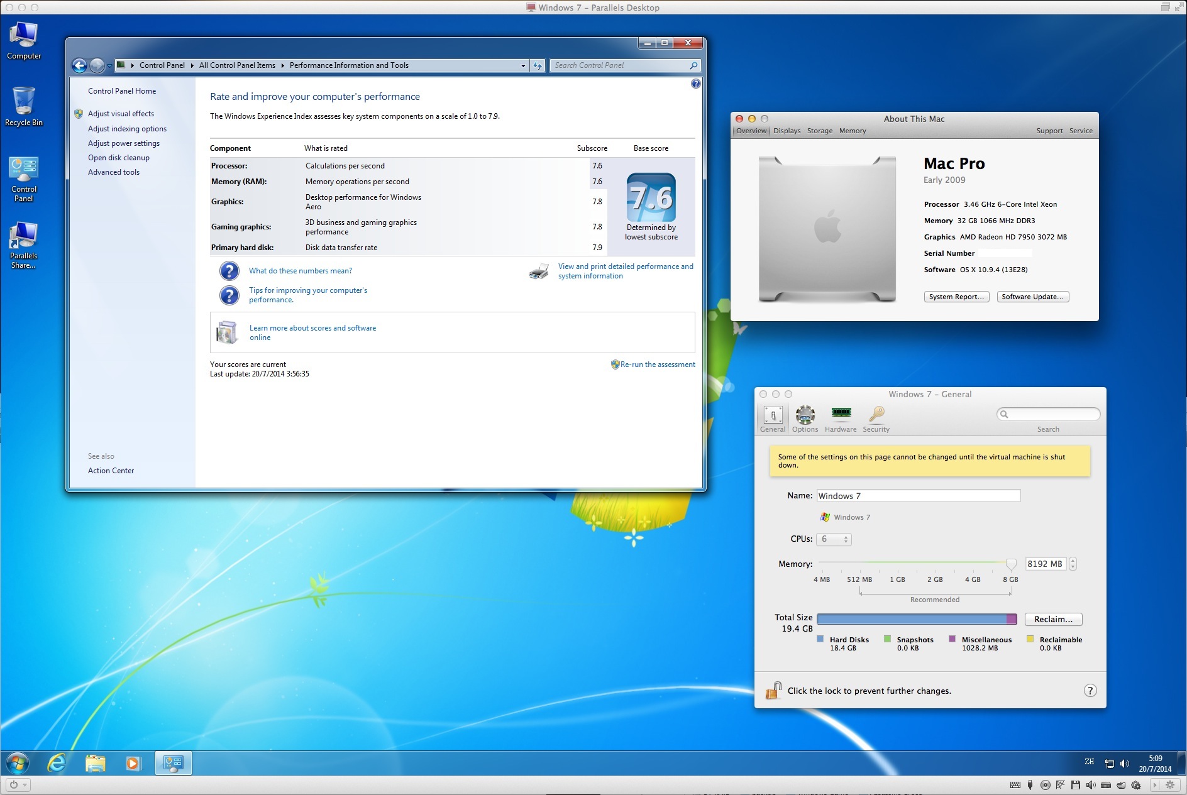The image size is (1187, 795).
Task: Click the network icon in system tray
Action: click(1110, 764)
